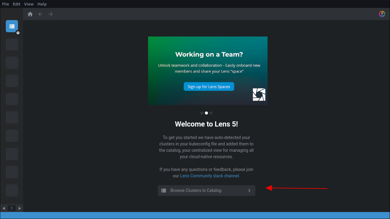Click Sign up for Lens Spaces
Screen dimensions: 390x219
(209, 87)
